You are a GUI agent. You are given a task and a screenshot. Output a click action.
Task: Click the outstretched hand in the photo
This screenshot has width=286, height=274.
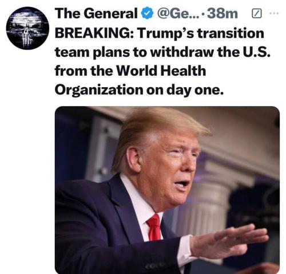click(x=230, y=241)
